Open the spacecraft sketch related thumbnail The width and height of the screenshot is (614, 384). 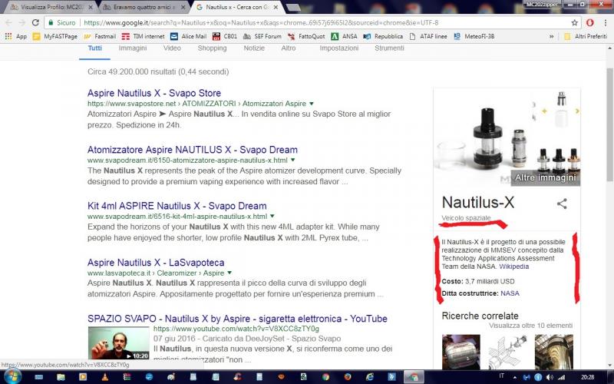point(507,352)
